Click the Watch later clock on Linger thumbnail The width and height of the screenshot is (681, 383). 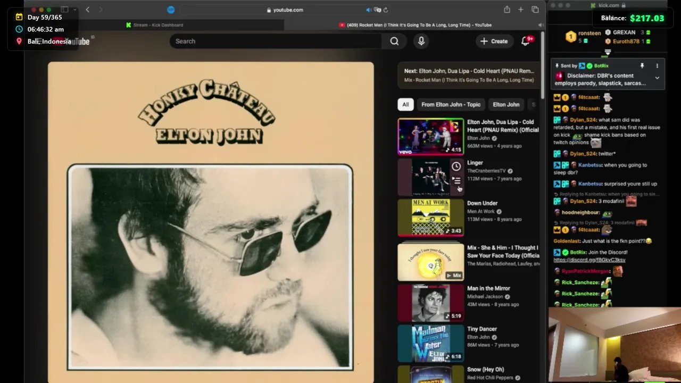tap(456, 166)
